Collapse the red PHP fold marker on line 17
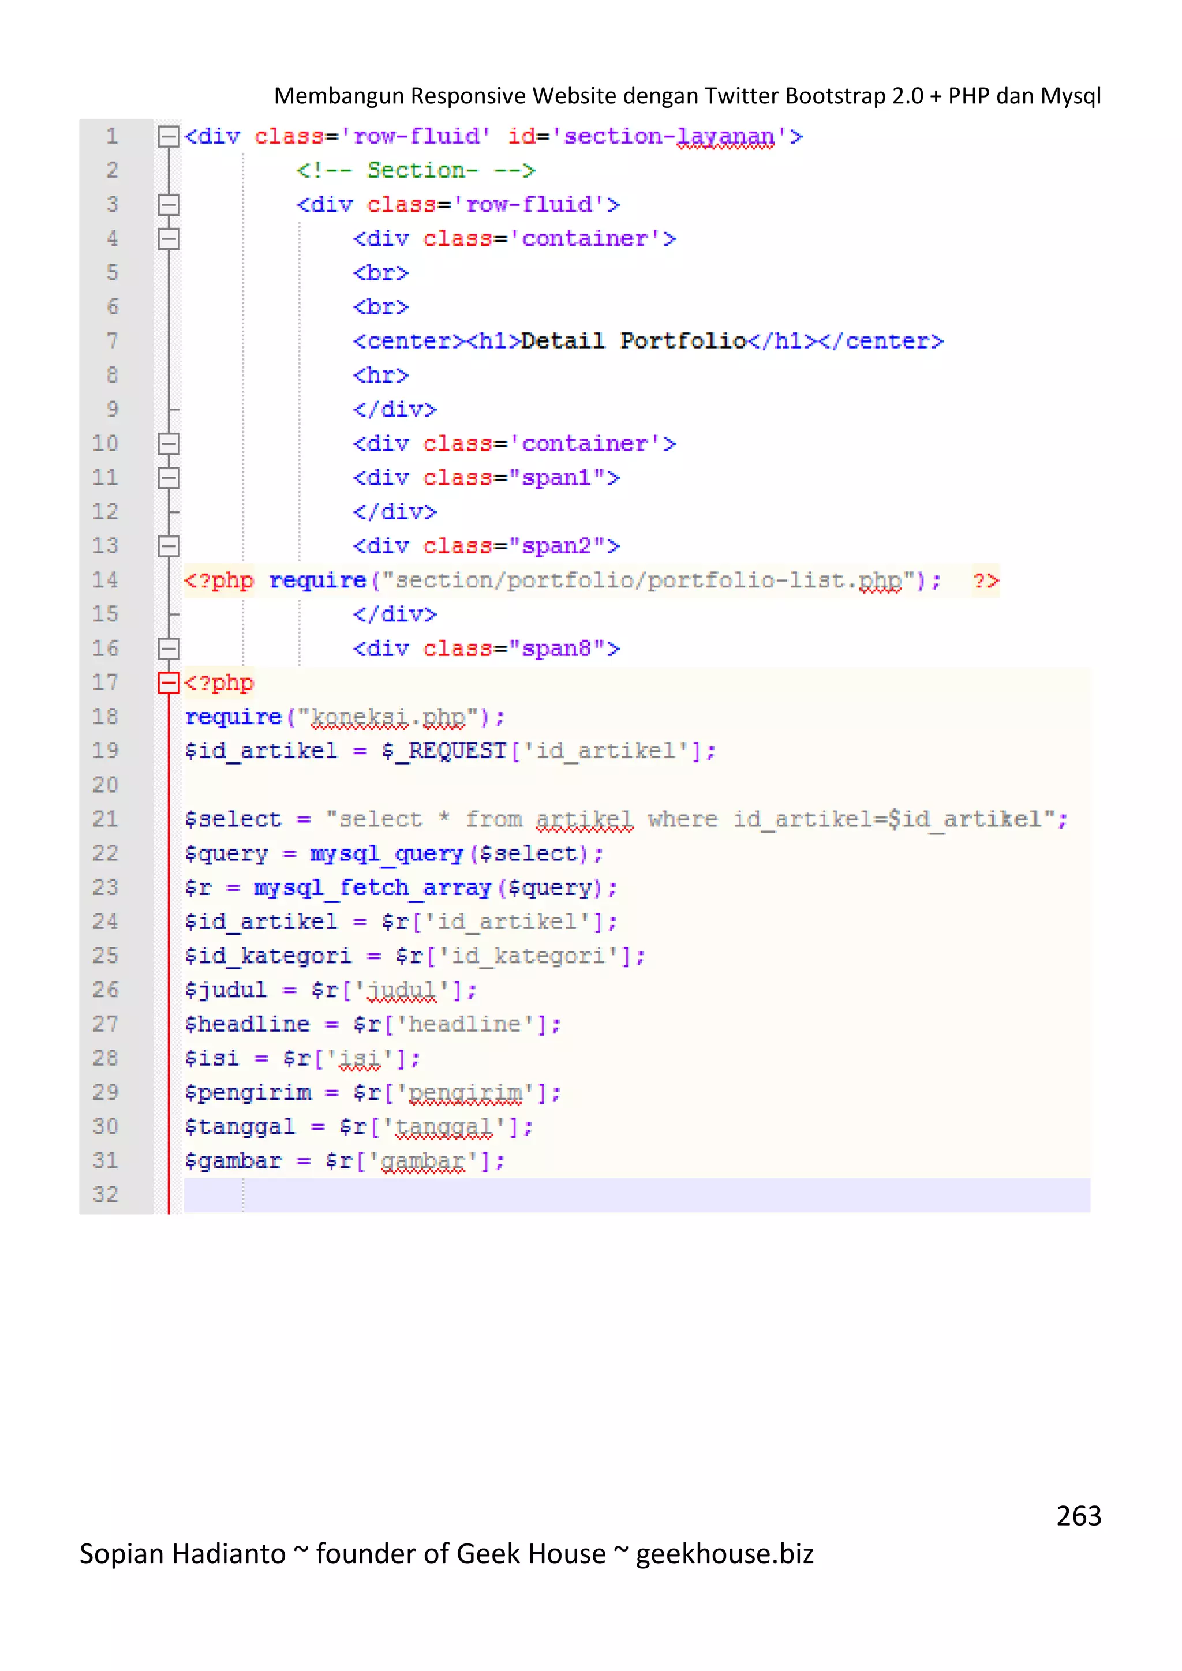This screenshot has width=1182, height=1671. 168,683
